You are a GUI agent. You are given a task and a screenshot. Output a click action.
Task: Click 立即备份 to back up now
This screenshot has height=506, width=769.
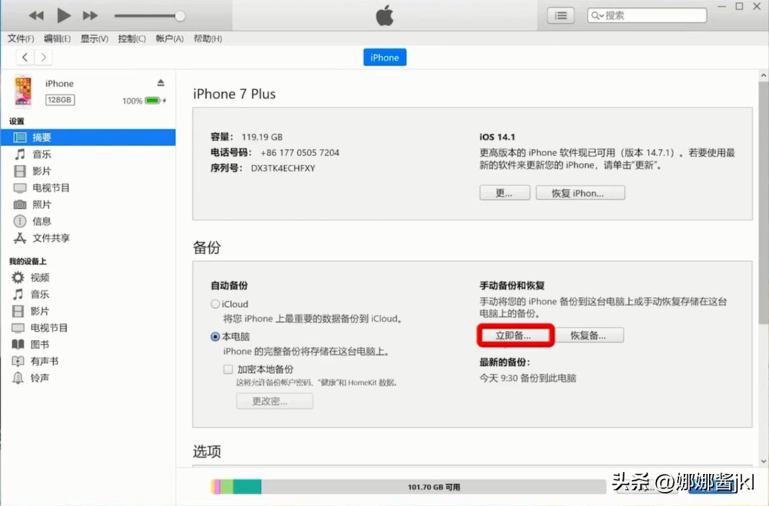coord(515,336)
